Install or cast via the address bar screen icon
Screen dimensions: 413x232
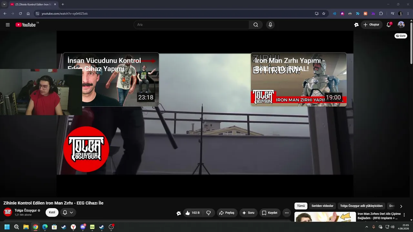pyautogui.click(x=317, y=14)
